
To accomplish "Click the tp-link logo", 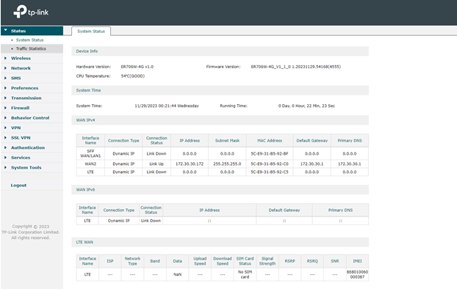I will [31, 12].
